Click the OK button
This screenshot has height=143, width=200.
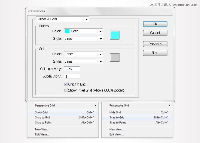coord(155,24)
